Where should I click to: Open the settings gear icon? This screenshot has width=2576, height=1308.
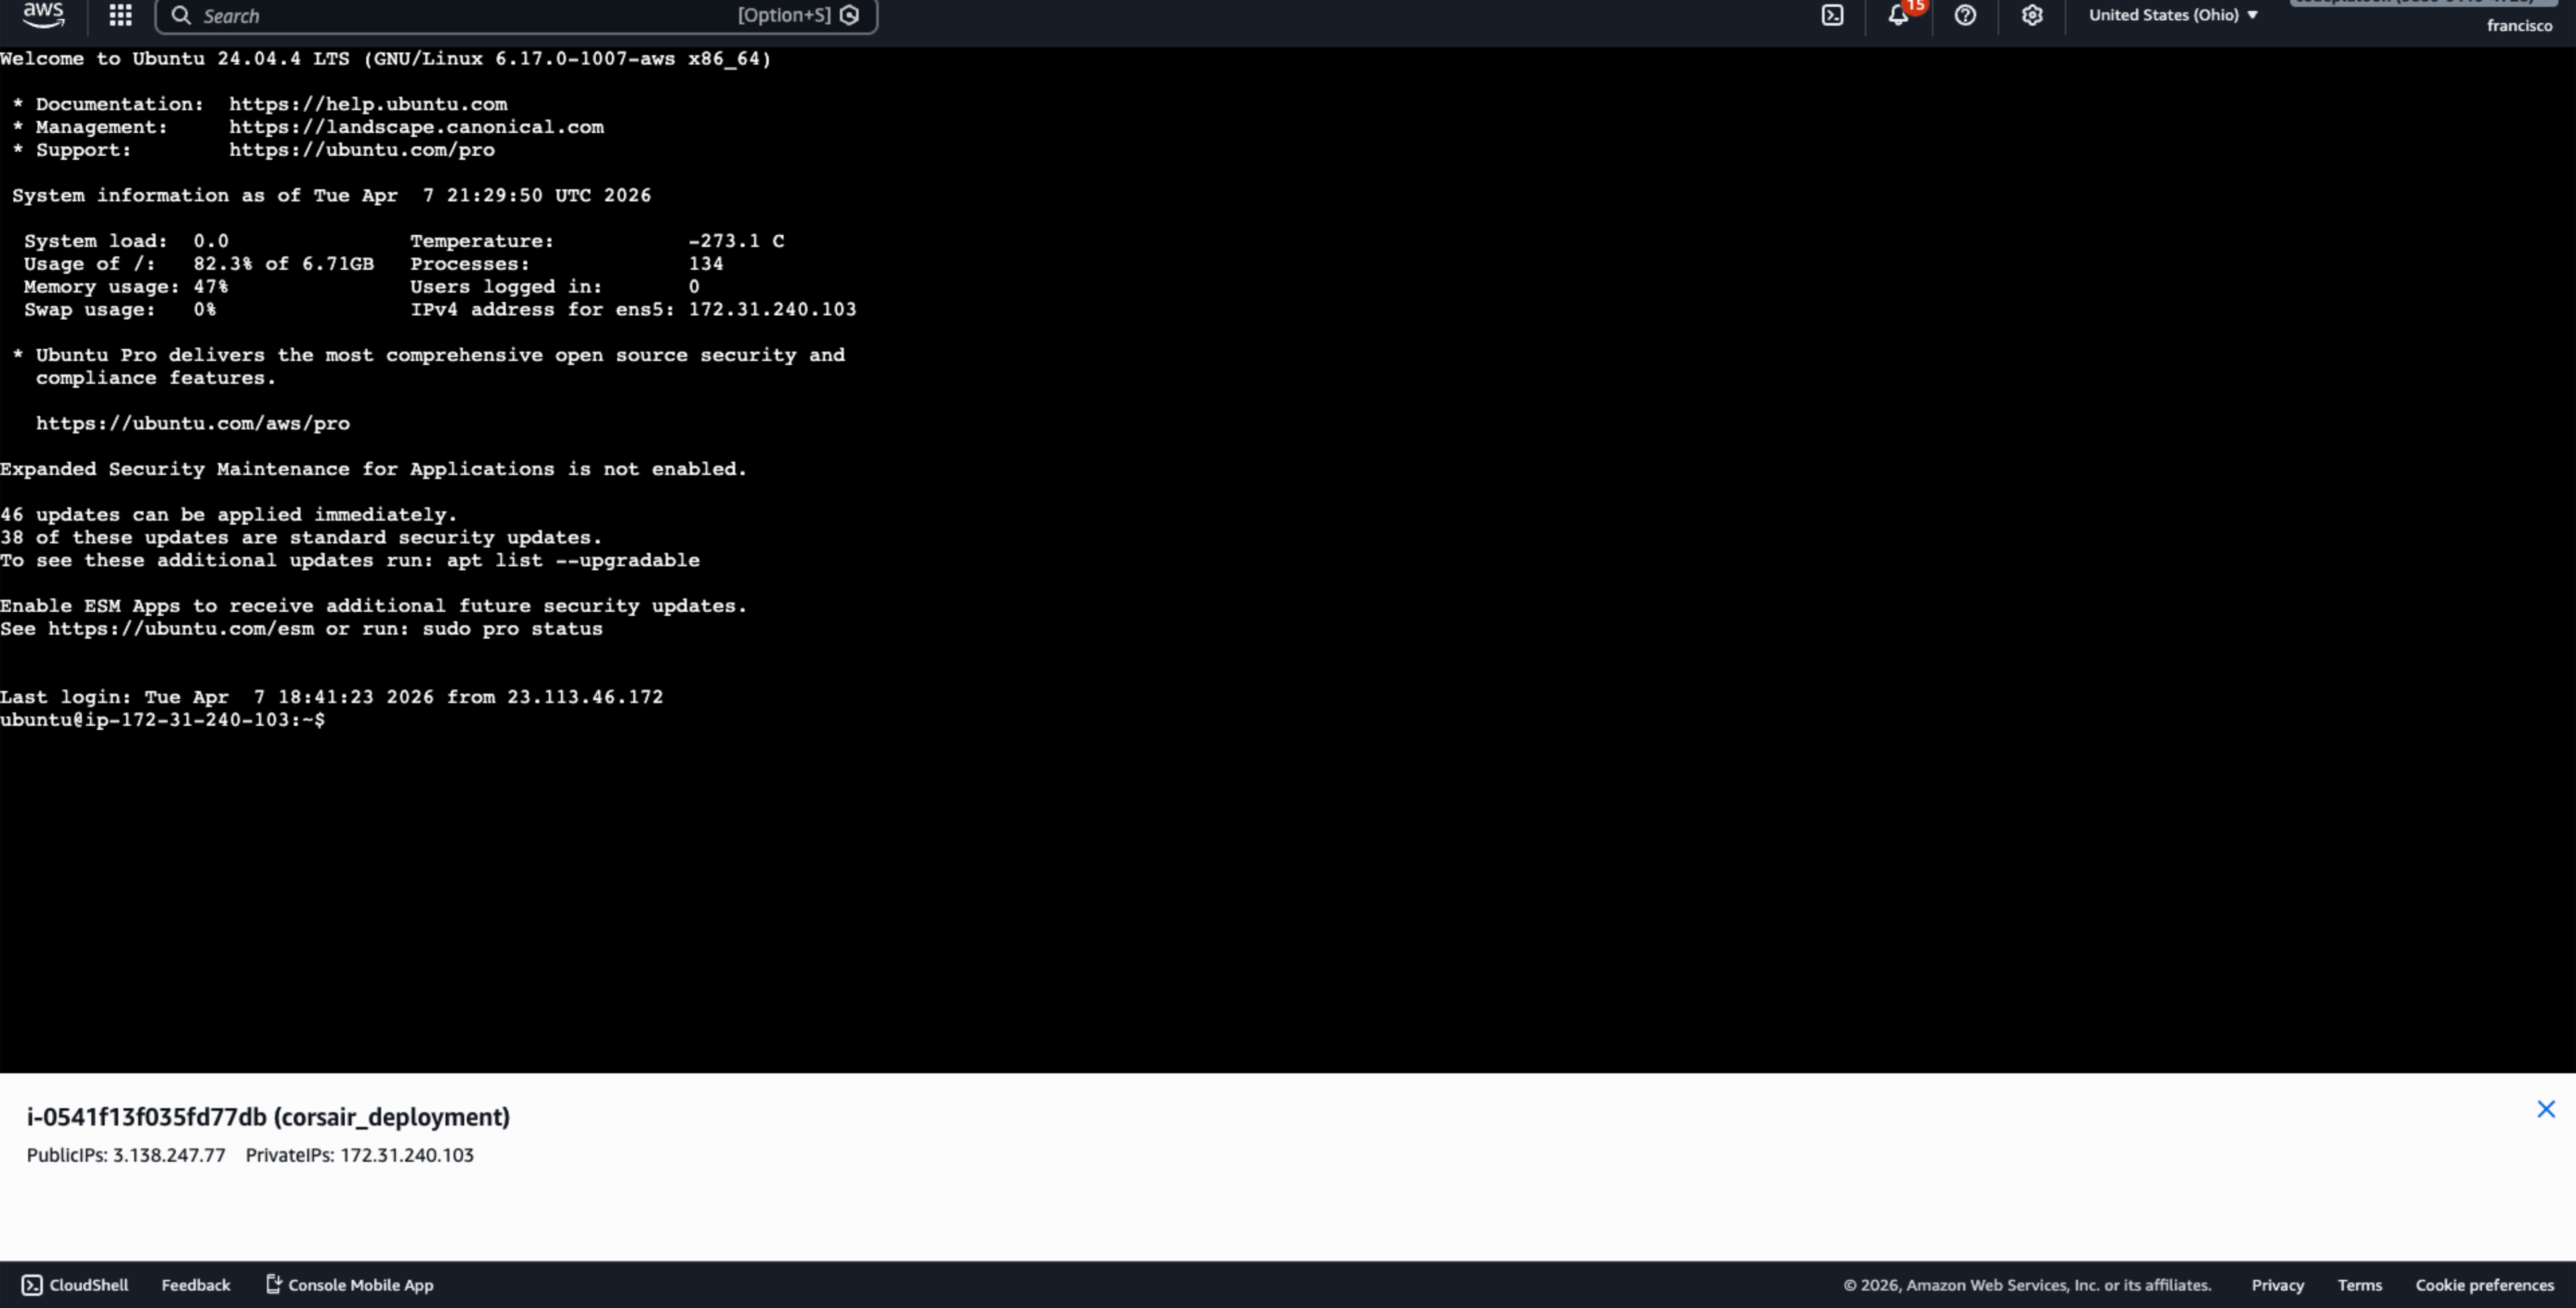[2031, 15]
